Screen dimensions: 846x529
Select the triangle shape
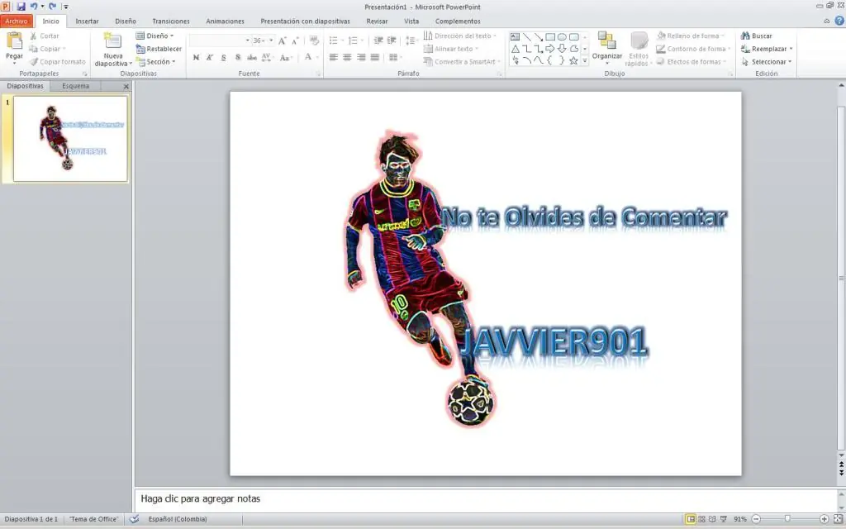pyautogui.click(x=516, y=49)
